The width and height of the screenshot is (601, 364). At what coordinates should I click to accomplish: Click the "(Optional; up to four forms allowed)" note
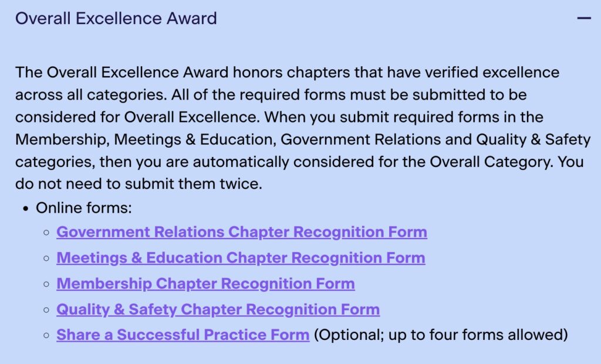(x=441, y=335)
